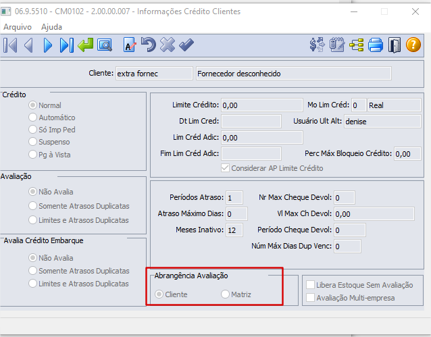Close the Informações Crédito Clientes window

click(x=415, y=11)
